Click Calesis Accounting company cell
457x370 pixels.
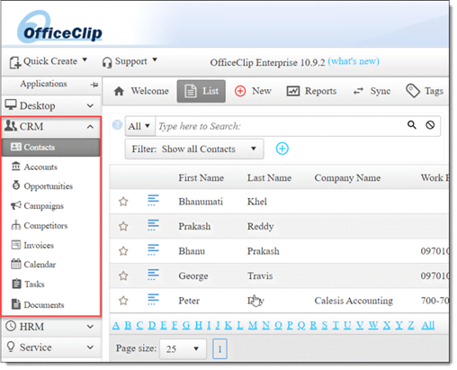(354, 301)
